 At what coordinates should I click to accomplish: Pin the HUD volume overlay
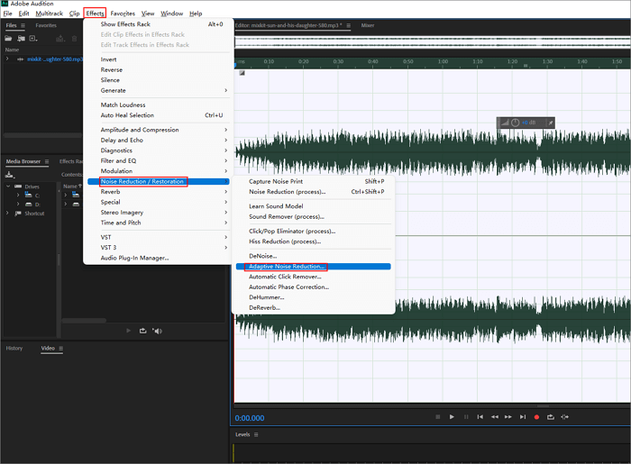click(x=550, y=123)
